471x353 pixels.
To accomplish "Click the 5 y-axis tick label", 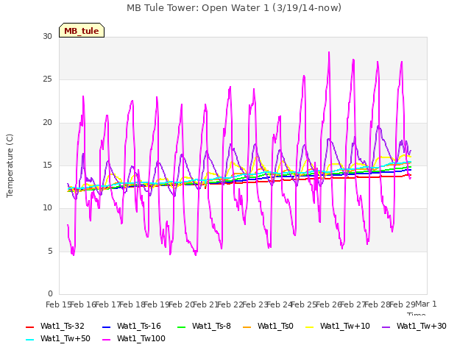I will (x=50, y=251).
